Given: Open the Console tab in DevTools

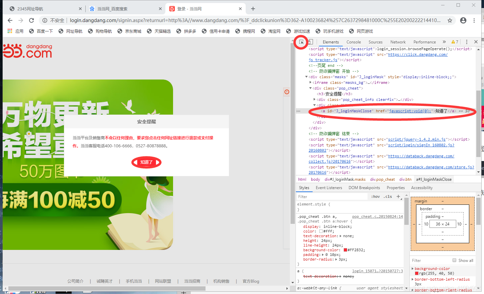Looking at the screenshot, I should [x=353, y=42].
